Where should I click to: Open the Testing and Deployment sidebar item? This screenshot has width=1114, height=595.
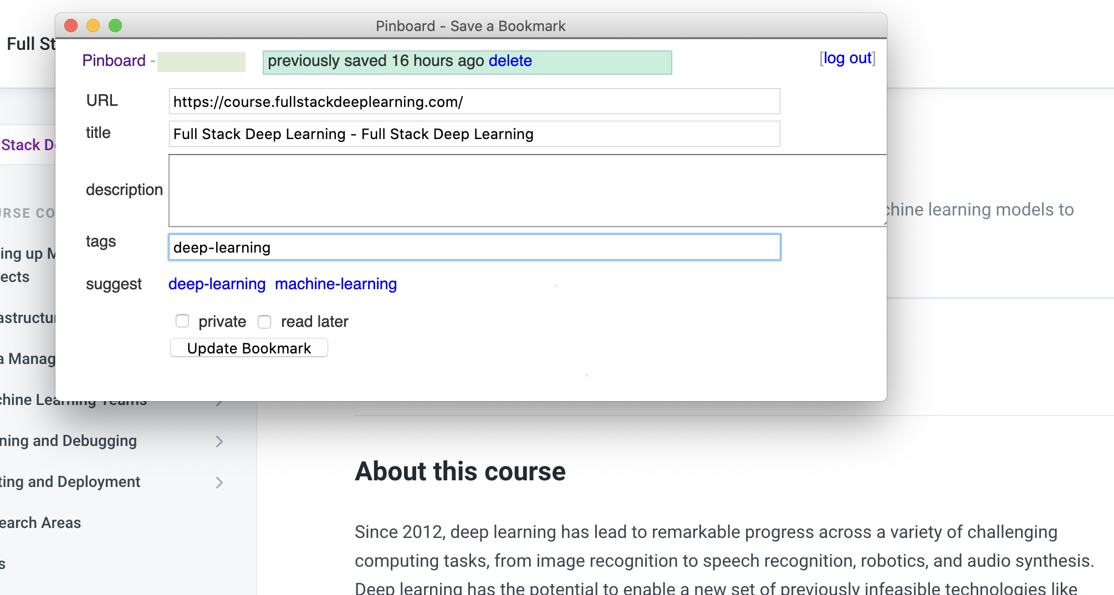[70, 482]
